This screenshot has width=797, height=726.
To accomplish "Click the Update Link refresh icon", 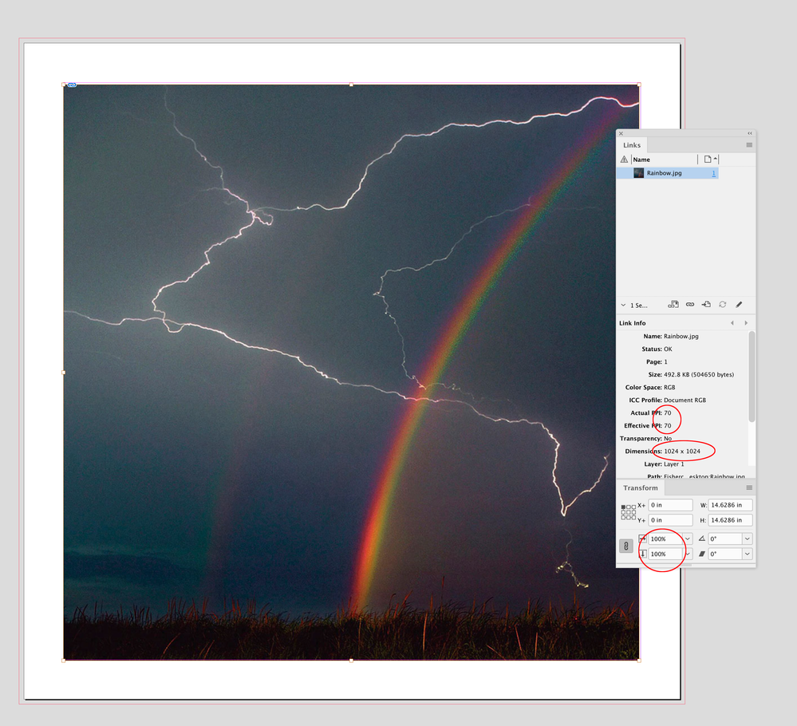I will (x=722, y=305).
